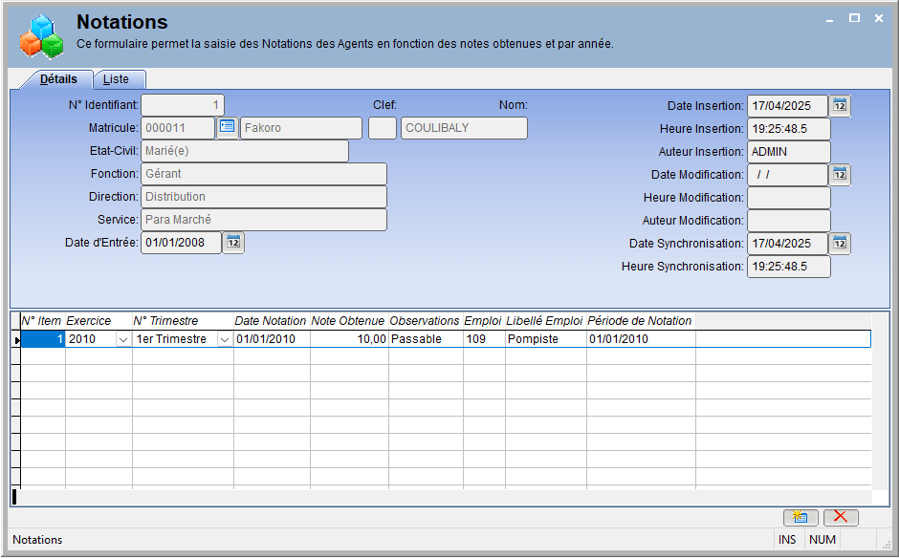Click the colored cubes application logo

click(41, 36)
